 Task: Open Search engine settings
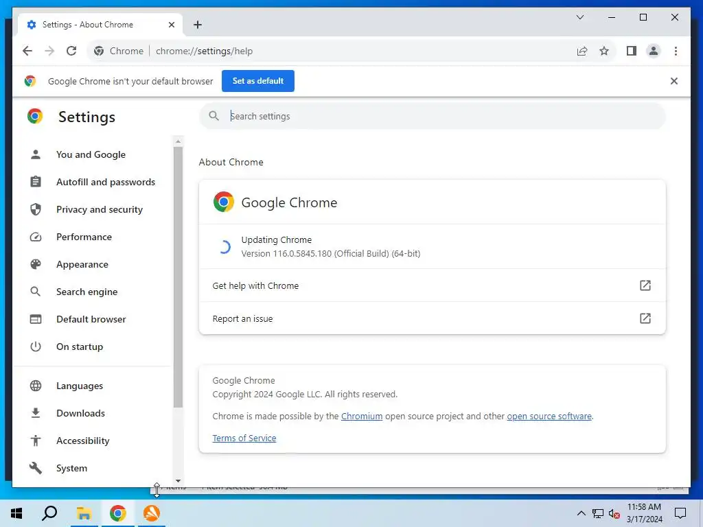pos(87,292)
